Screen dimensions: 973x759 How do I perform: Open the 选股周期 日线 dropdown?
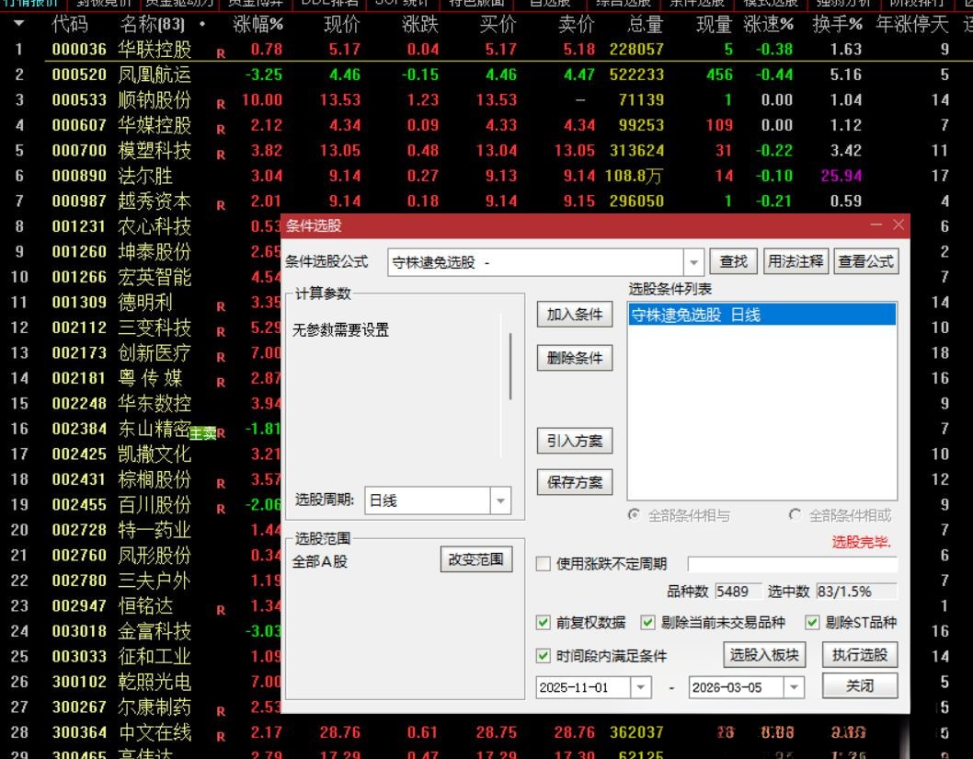501,501
